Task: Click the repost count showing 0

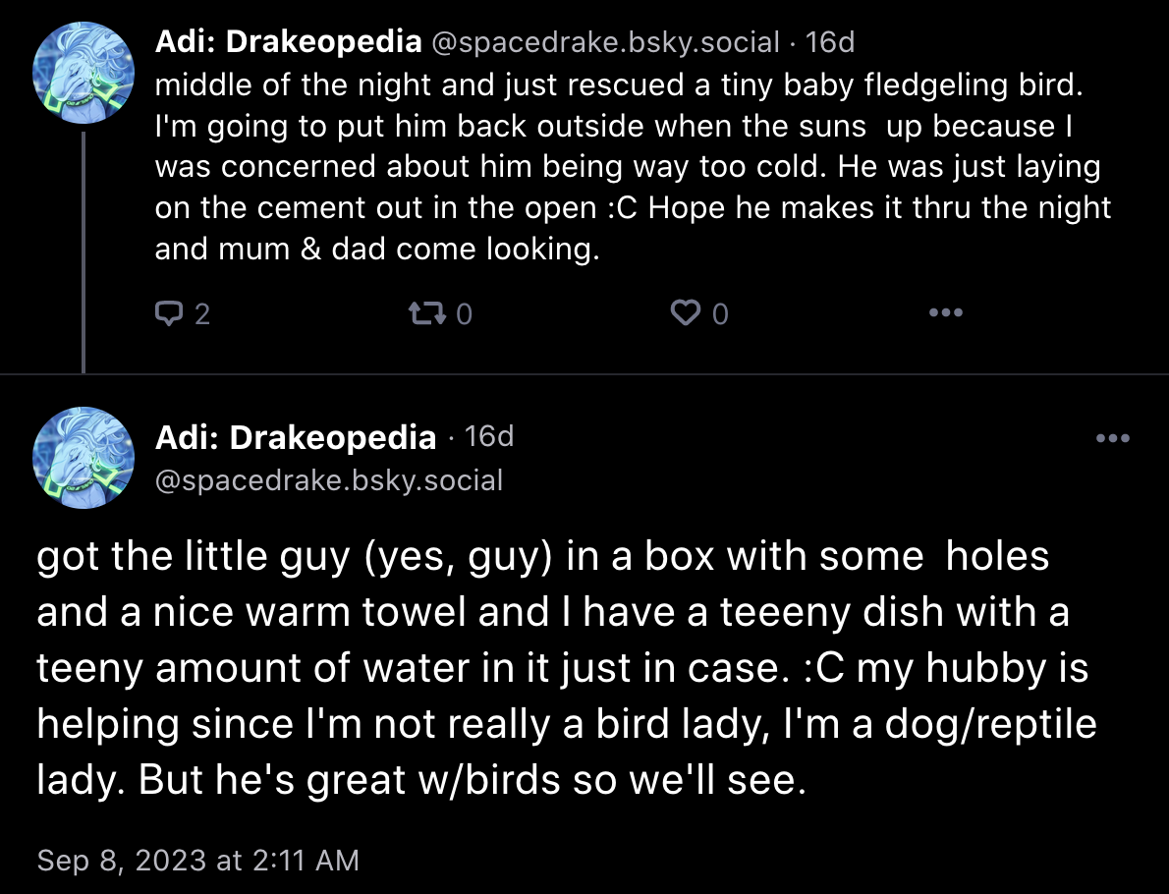Action: [464, 314]
